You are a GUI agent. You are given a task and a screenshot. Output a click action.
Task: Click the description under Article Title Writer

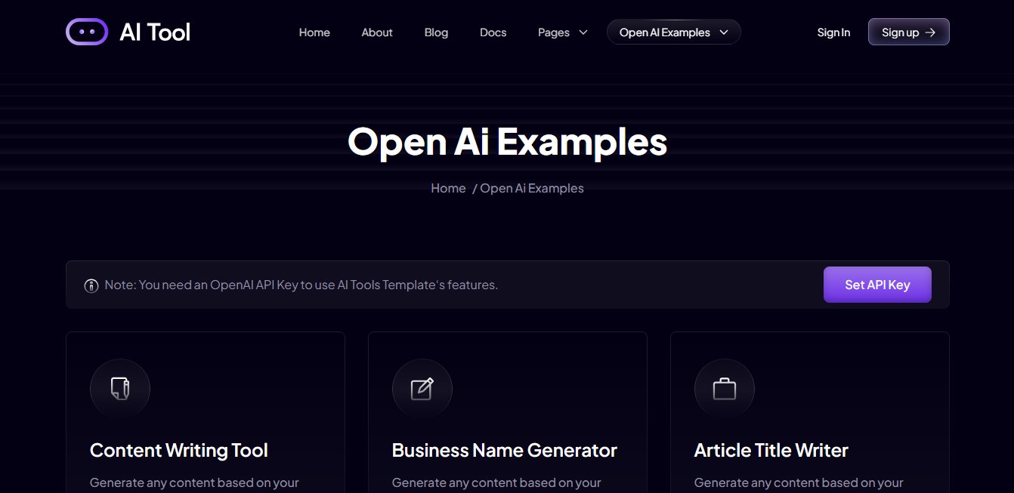[799, 483]
